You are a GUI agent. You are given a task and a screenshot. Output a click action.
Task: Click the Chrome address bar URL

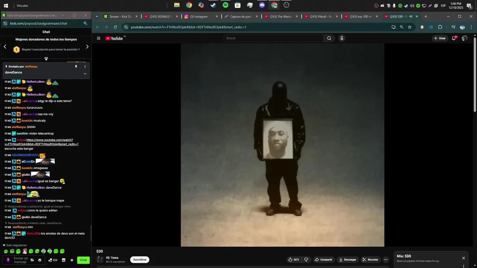(257, 27)
